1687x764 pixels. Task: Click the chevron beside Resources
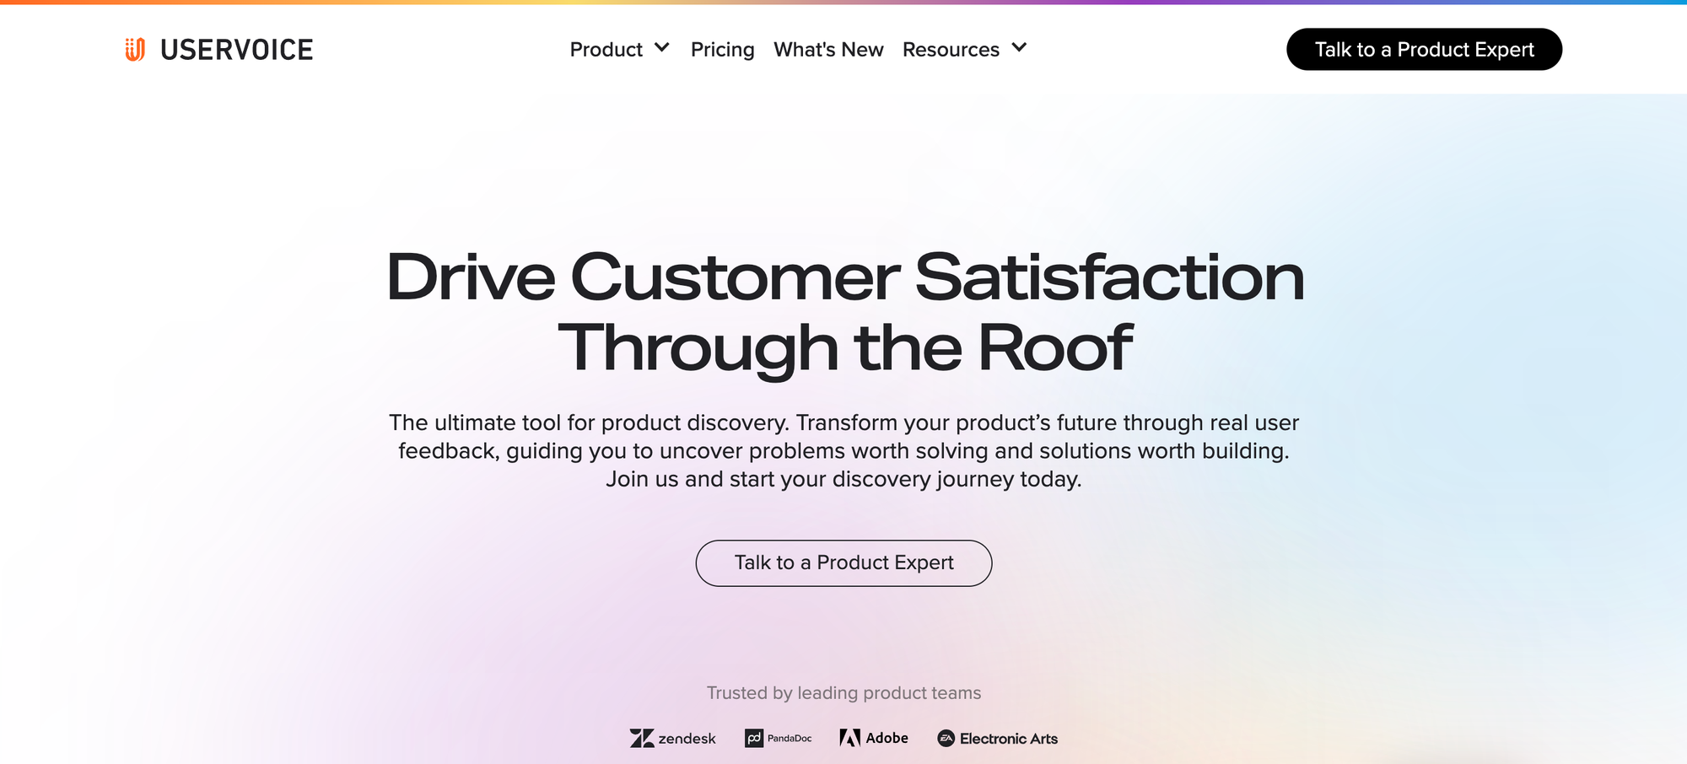pos(1019,49)
